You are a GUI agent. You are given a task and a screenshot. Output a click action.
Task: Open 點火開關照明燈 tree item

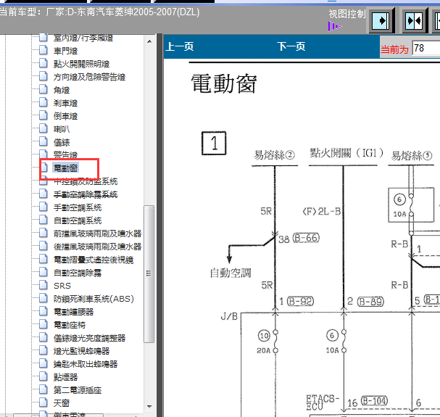[x=81, y=64]
